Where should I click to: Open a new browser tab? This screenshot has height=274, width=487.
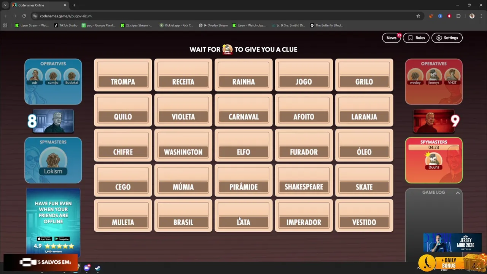click(x=74, y=5)
